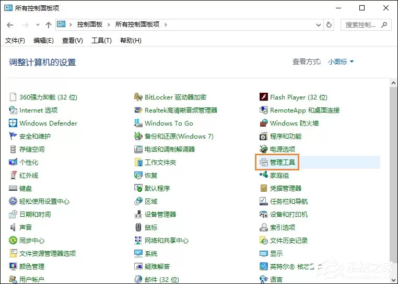Screen dimensions: 398x284
Task: Open the 声音 speaker icon
Action: pyautogui.click(x=13, y=227)
